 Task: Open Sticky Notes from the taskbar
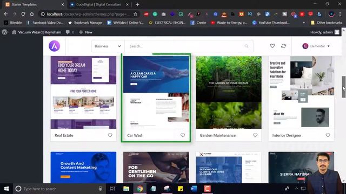coord(180,189)
